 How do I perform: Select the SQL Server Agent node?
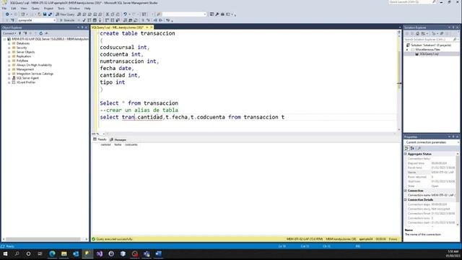pyautogui.click(x=27, y=78)
